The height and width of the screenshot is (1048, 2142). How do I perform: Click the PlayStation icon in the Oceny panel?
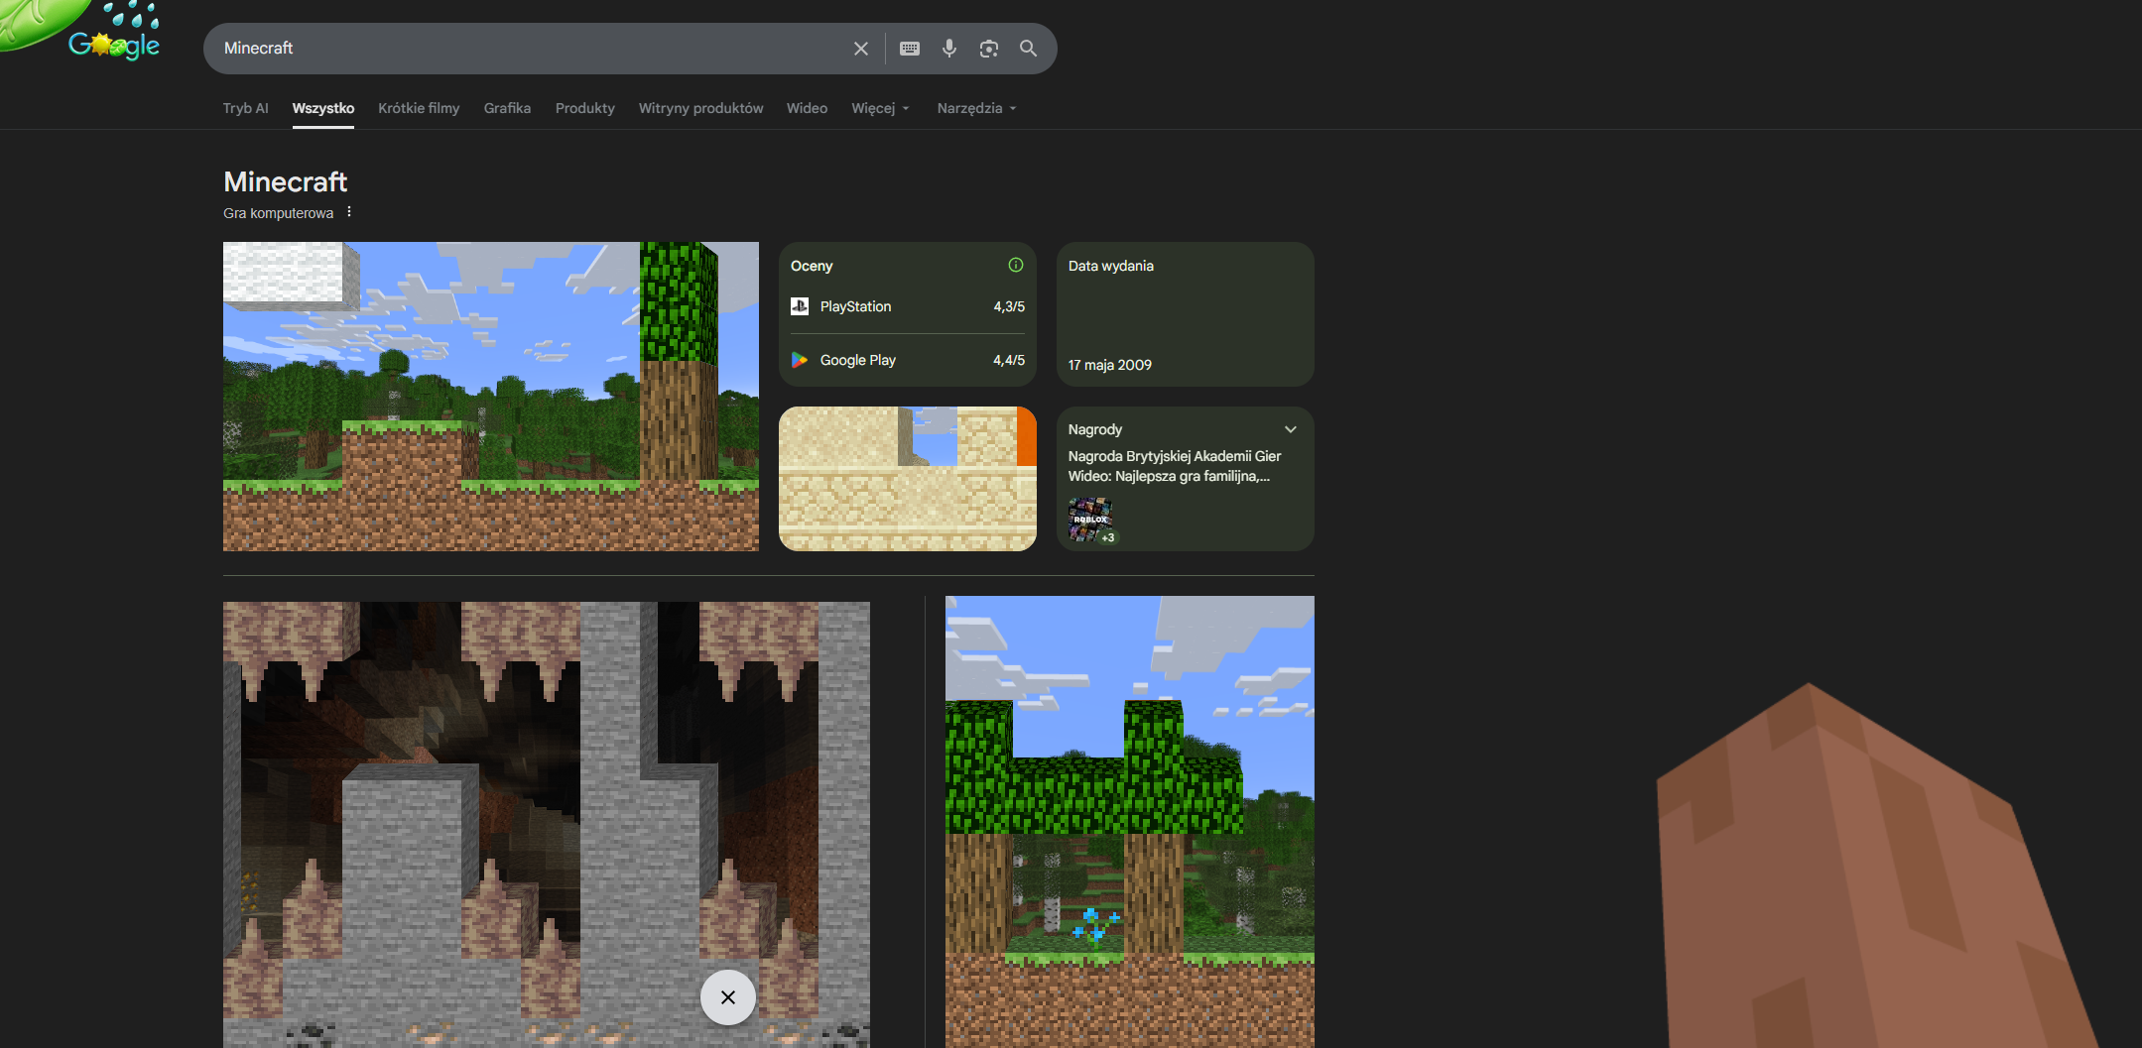click(800, 306)
